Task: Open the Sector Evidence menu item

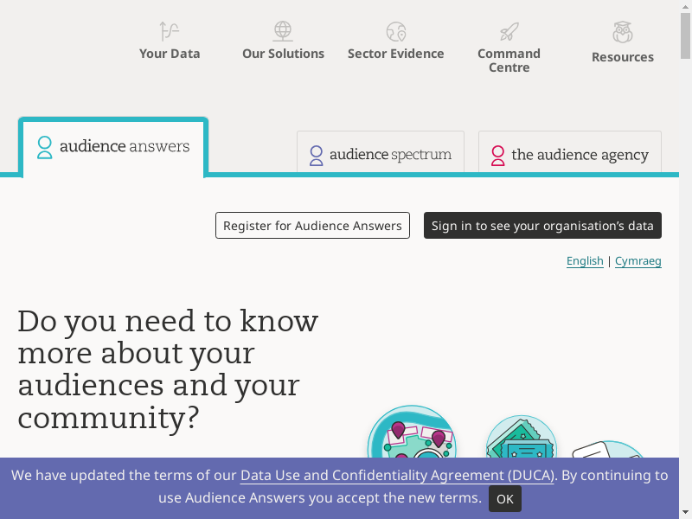Action: coord(396,54)
